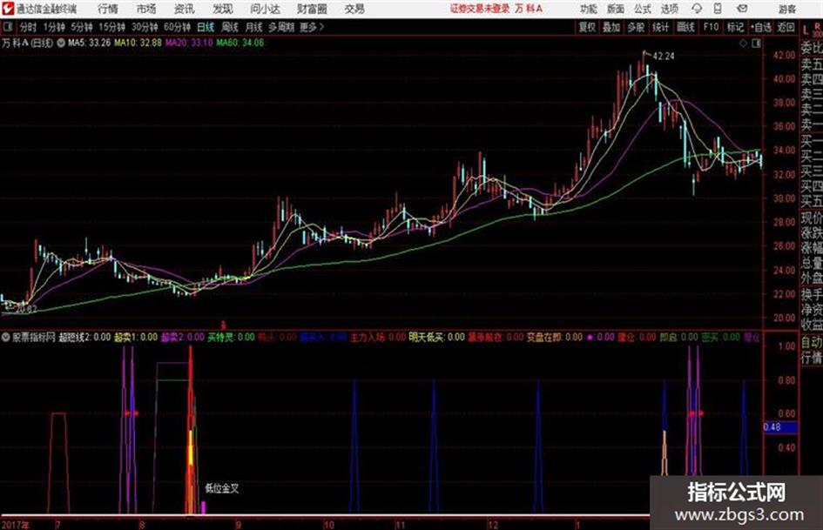Click the 42.24 high price label

(664, 57)
